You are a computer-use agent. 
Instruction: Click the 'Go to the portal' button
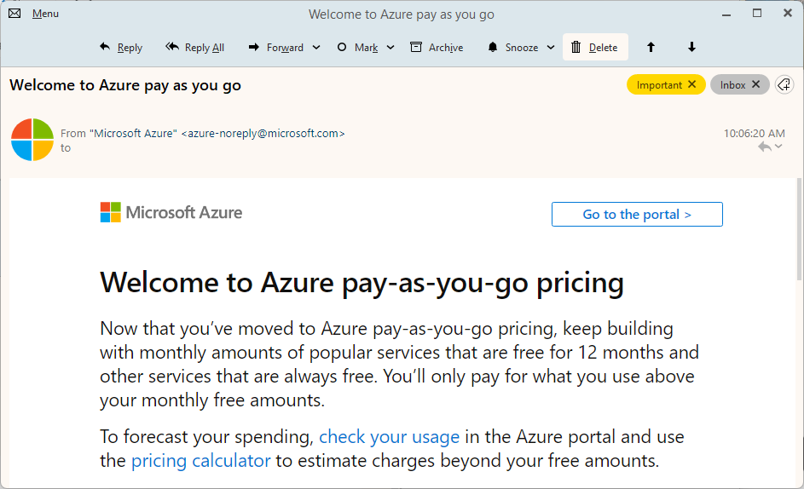click(x=637, y=215)
